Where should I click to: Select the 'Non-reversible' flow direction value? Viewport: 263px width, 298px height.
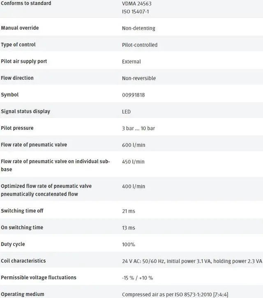[x=139, y=78]
